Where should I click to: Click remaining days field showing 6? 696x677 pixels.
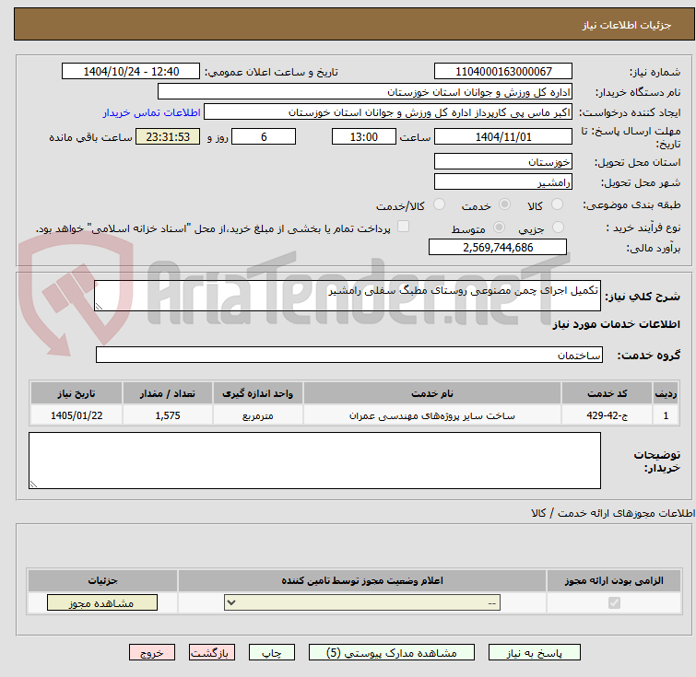264,136
